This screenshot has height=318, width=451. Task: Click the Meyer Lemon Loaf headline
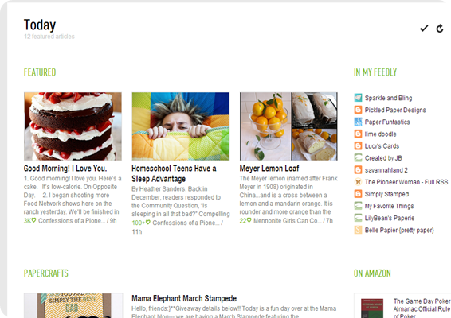click(269, 169)
